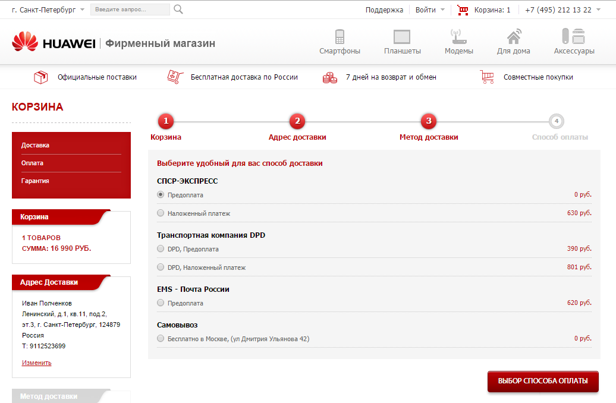Focus the Введите запрос search field
Screen dimensions: 616x403
130,10
